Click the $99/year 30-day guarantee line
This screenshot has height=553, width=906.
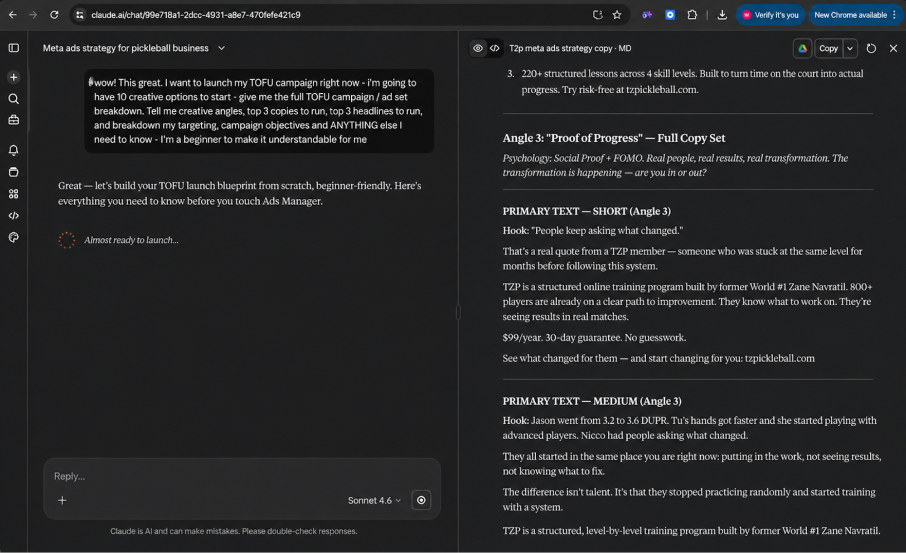pos(594,337)
